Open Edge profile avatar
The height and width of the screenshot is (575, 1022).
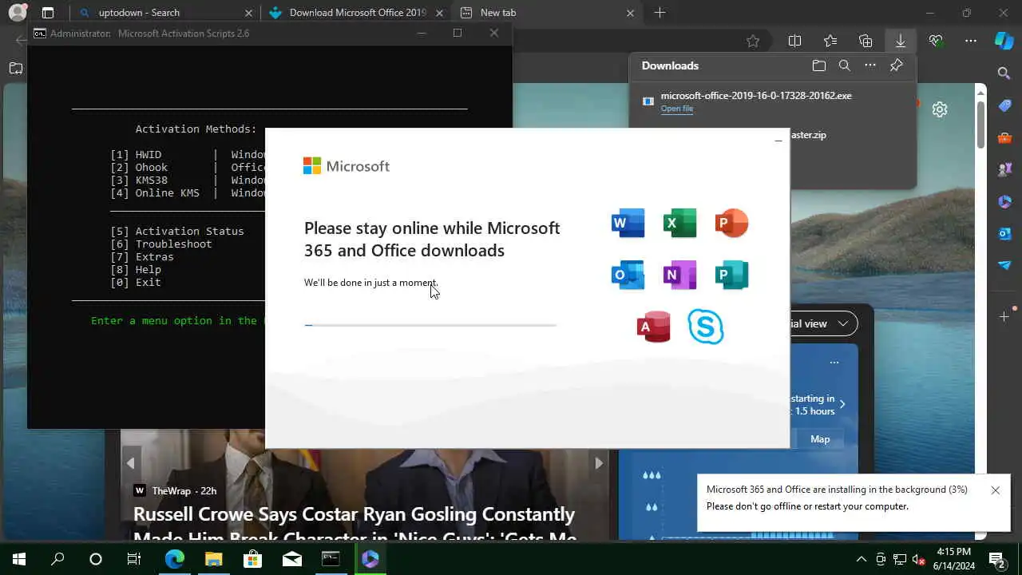click(17, 13)
